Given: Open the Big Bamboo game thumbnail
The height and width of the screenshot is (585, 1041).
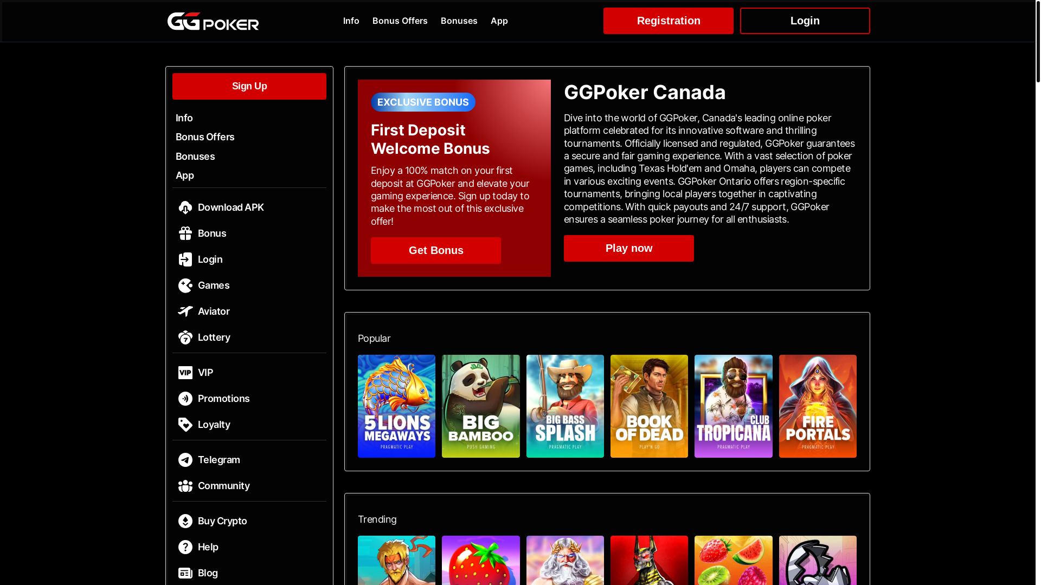Looking at the screenshot, I should point(480,406).
